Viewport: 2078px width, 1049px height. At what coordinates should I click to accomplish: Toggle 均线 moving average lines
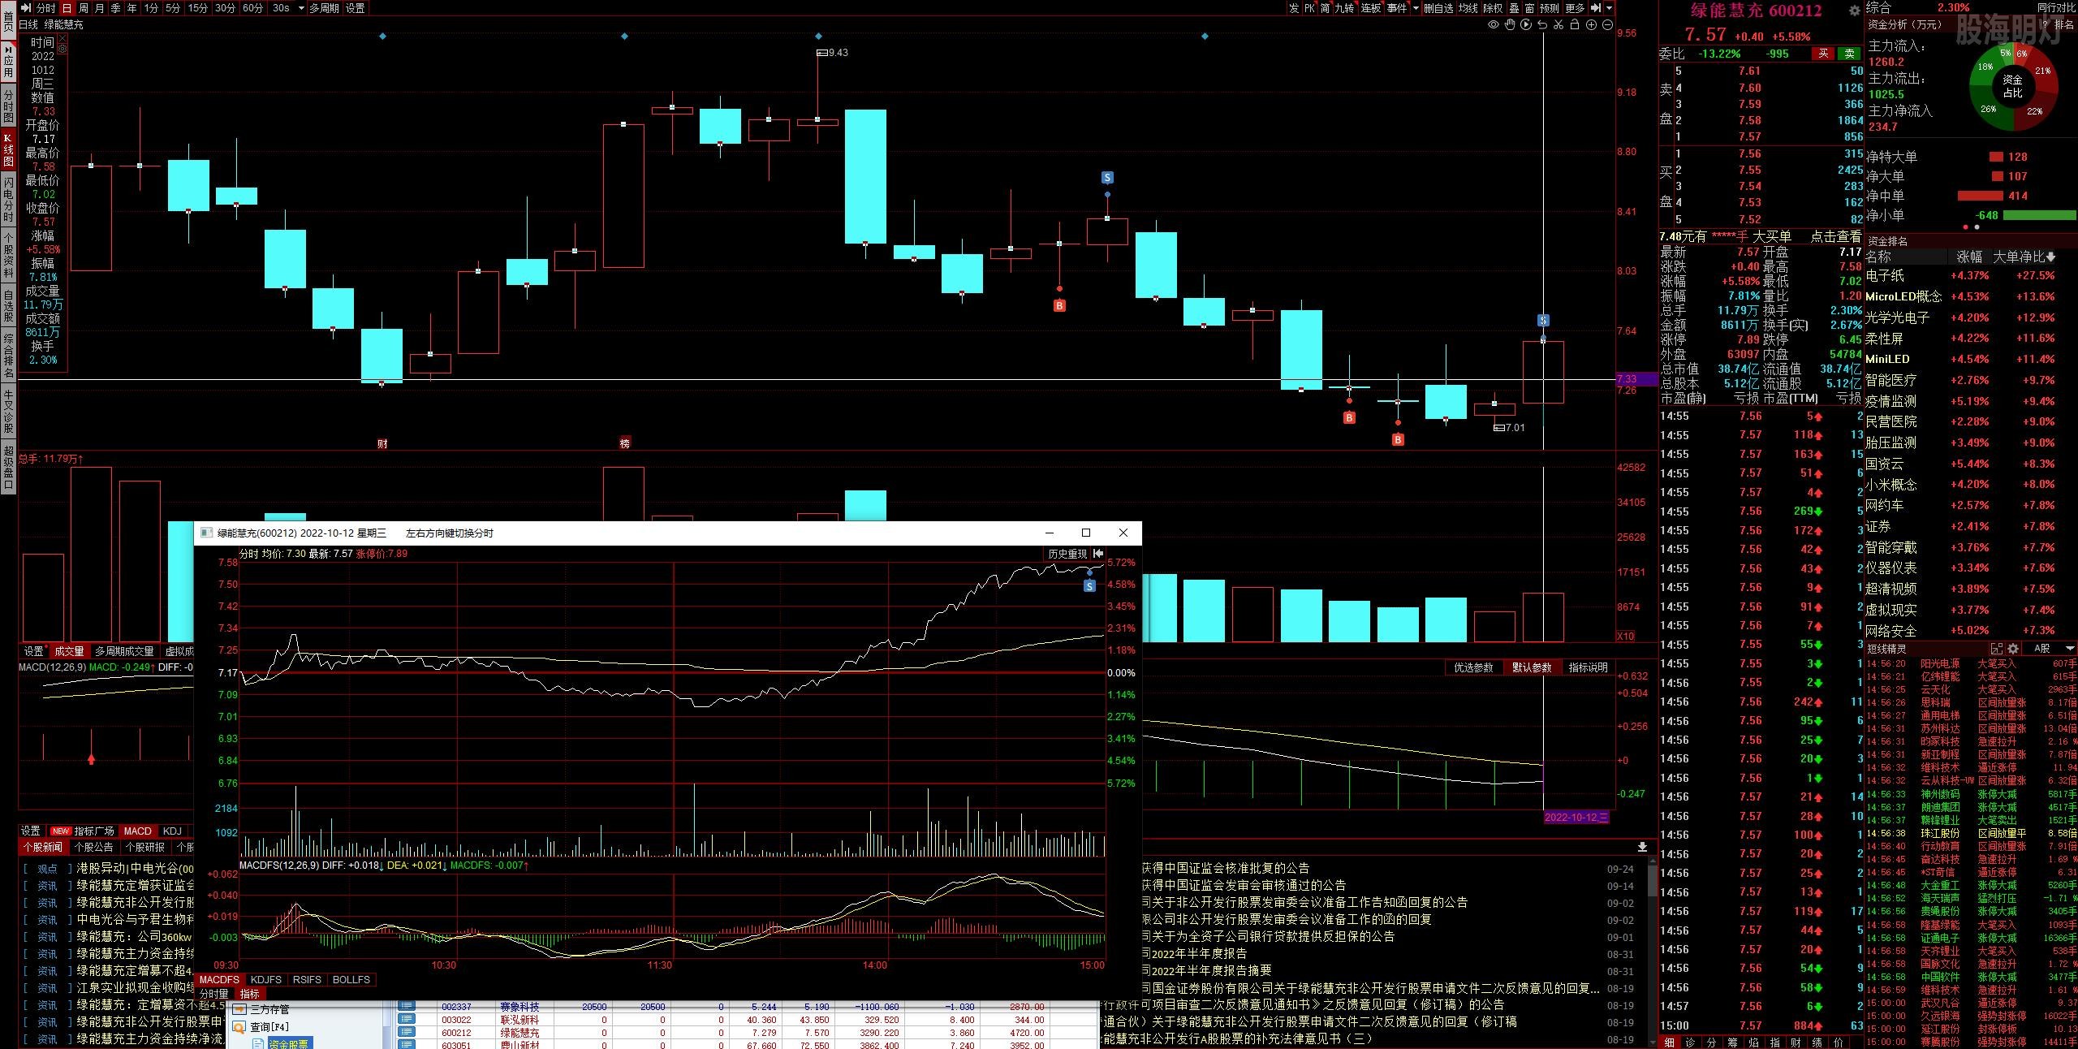click(1468, 8)
